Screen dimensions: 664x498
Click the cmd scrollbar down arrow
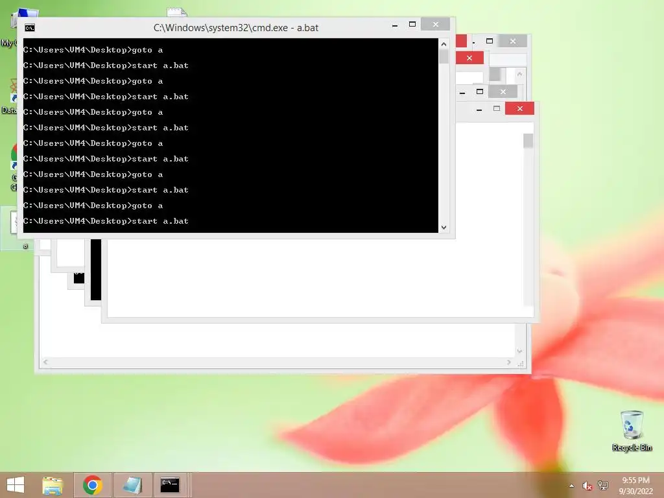click(x=444, y=228)
